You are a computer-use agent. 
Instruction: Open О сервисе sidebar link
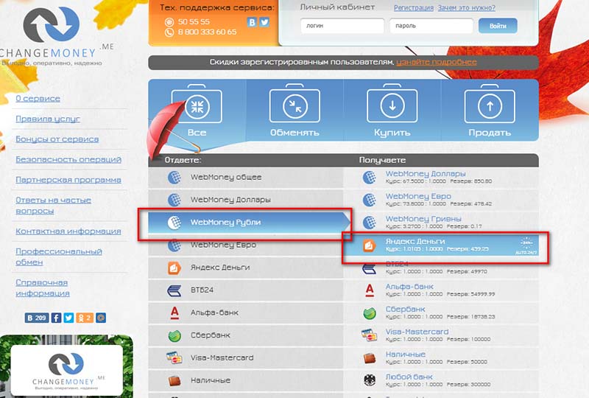coord(38,99)
